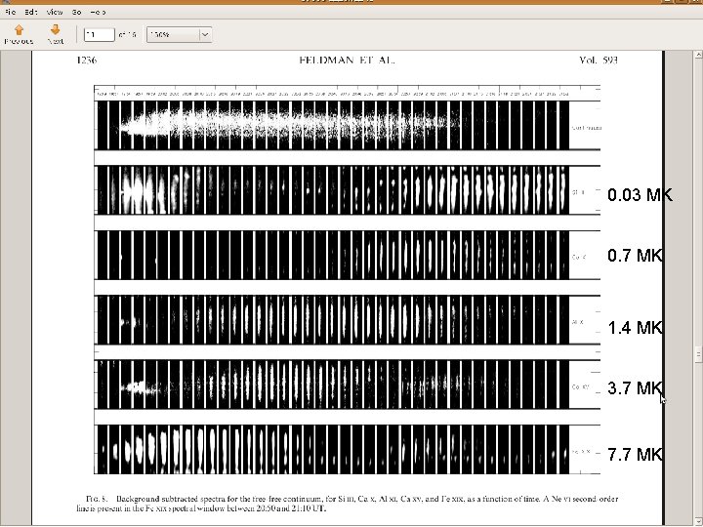Click the 7.7 MK temperature label
703x527 pixels.
(x=635, y=455)
